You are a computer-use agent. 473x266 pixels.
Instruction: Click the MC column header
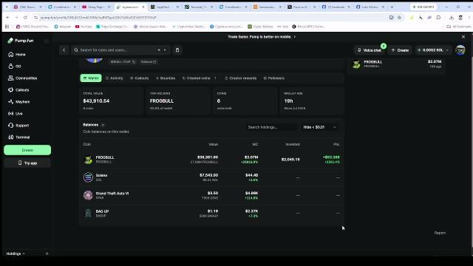(x=255, y=144)
